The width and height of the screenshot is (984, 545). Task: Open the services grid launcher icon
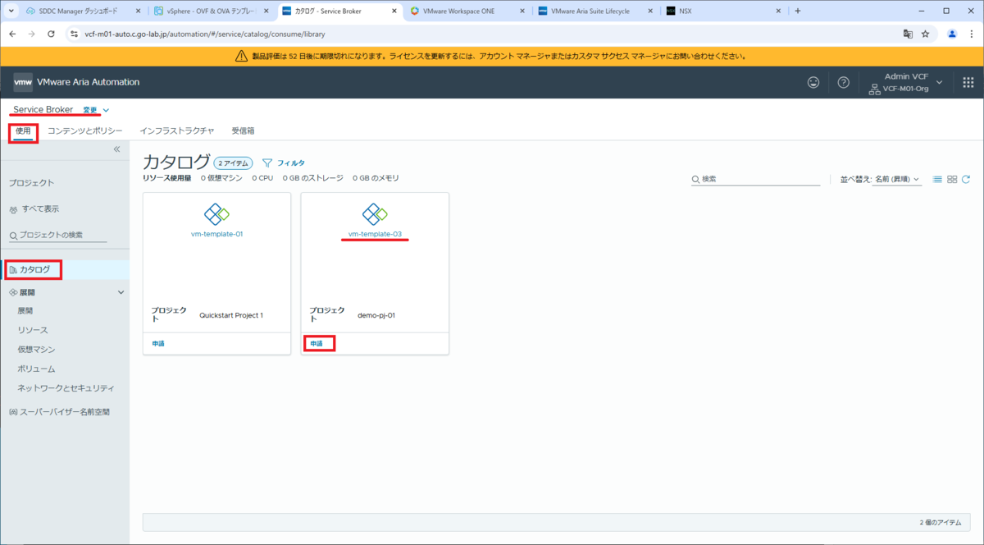click(968, 82)
